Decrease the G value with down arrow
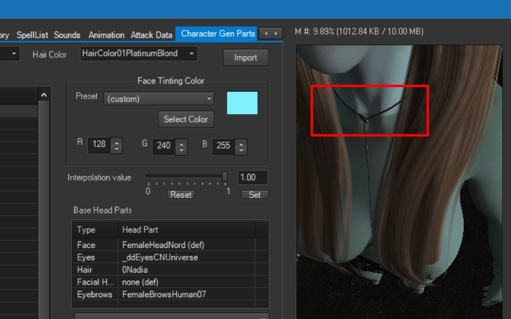The height and width of the screenshot is (319, 511). [181, 151]
